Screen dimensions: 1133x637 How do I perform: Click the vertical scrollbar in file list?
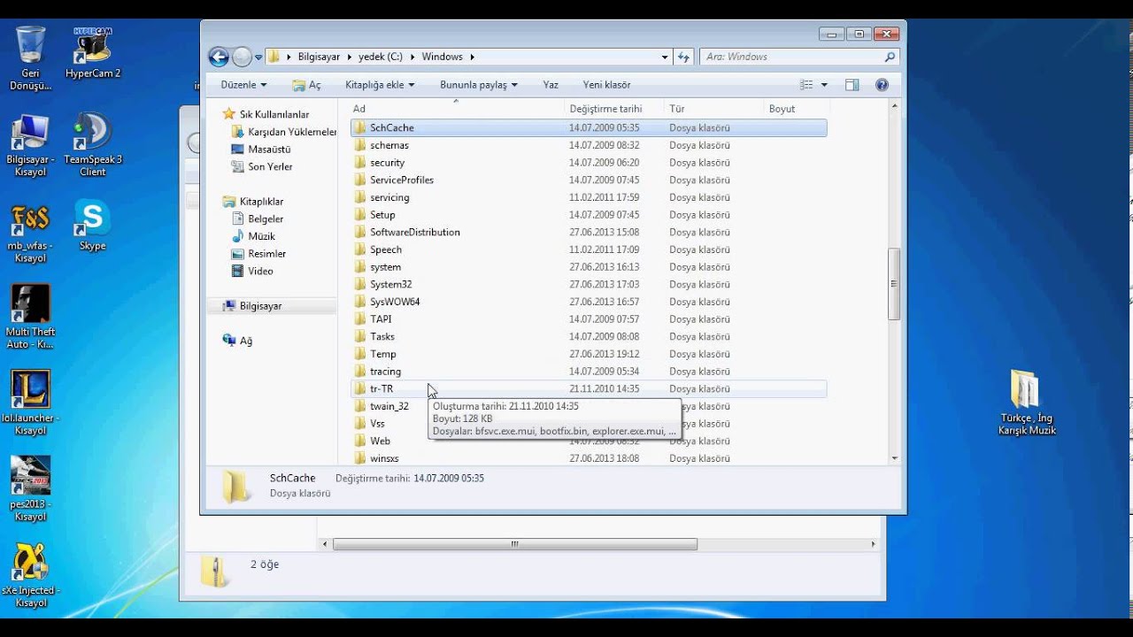[894, 283]
